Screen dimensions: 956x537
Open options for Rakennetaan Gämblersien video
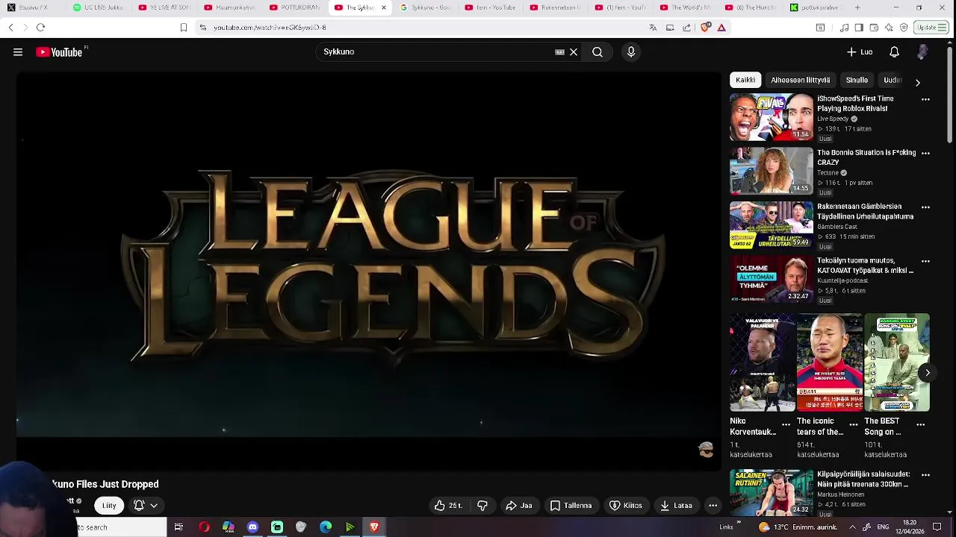point(925,207)
